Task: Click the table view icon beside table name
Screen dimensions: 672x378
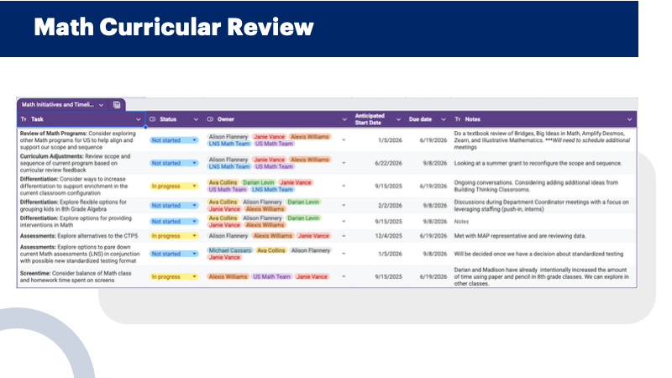Action: (x=117, y=104)
